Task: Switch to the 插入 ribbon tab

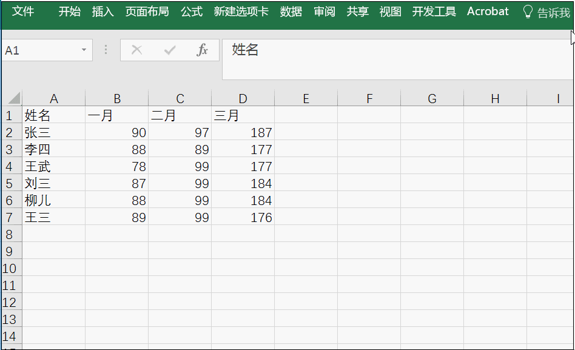Action: point(103,12)
